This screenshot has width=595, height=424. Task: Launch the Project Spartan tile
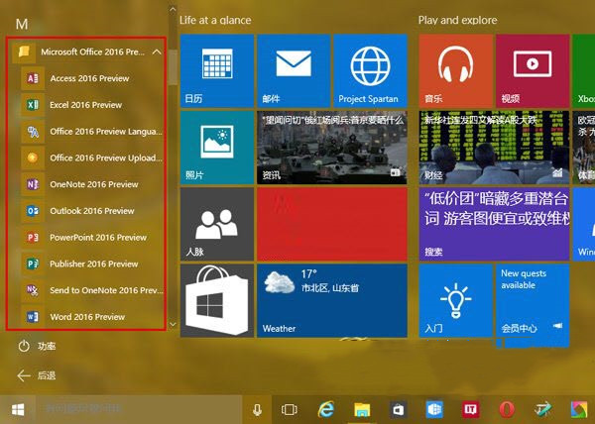click(370, 71)
